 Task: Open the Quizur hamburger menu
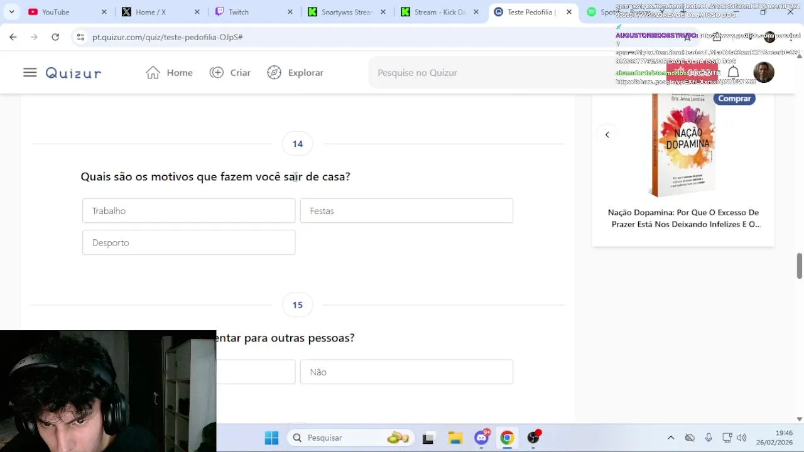(30, 73)
